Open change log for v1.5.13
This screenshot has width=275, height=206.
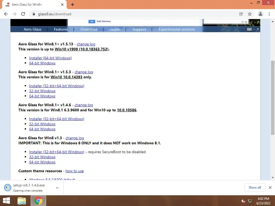coord(86,44)
